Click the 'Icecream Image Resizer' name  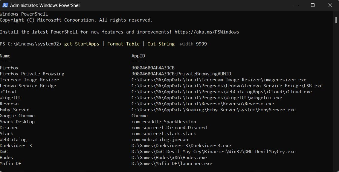[x=29, y=80]
